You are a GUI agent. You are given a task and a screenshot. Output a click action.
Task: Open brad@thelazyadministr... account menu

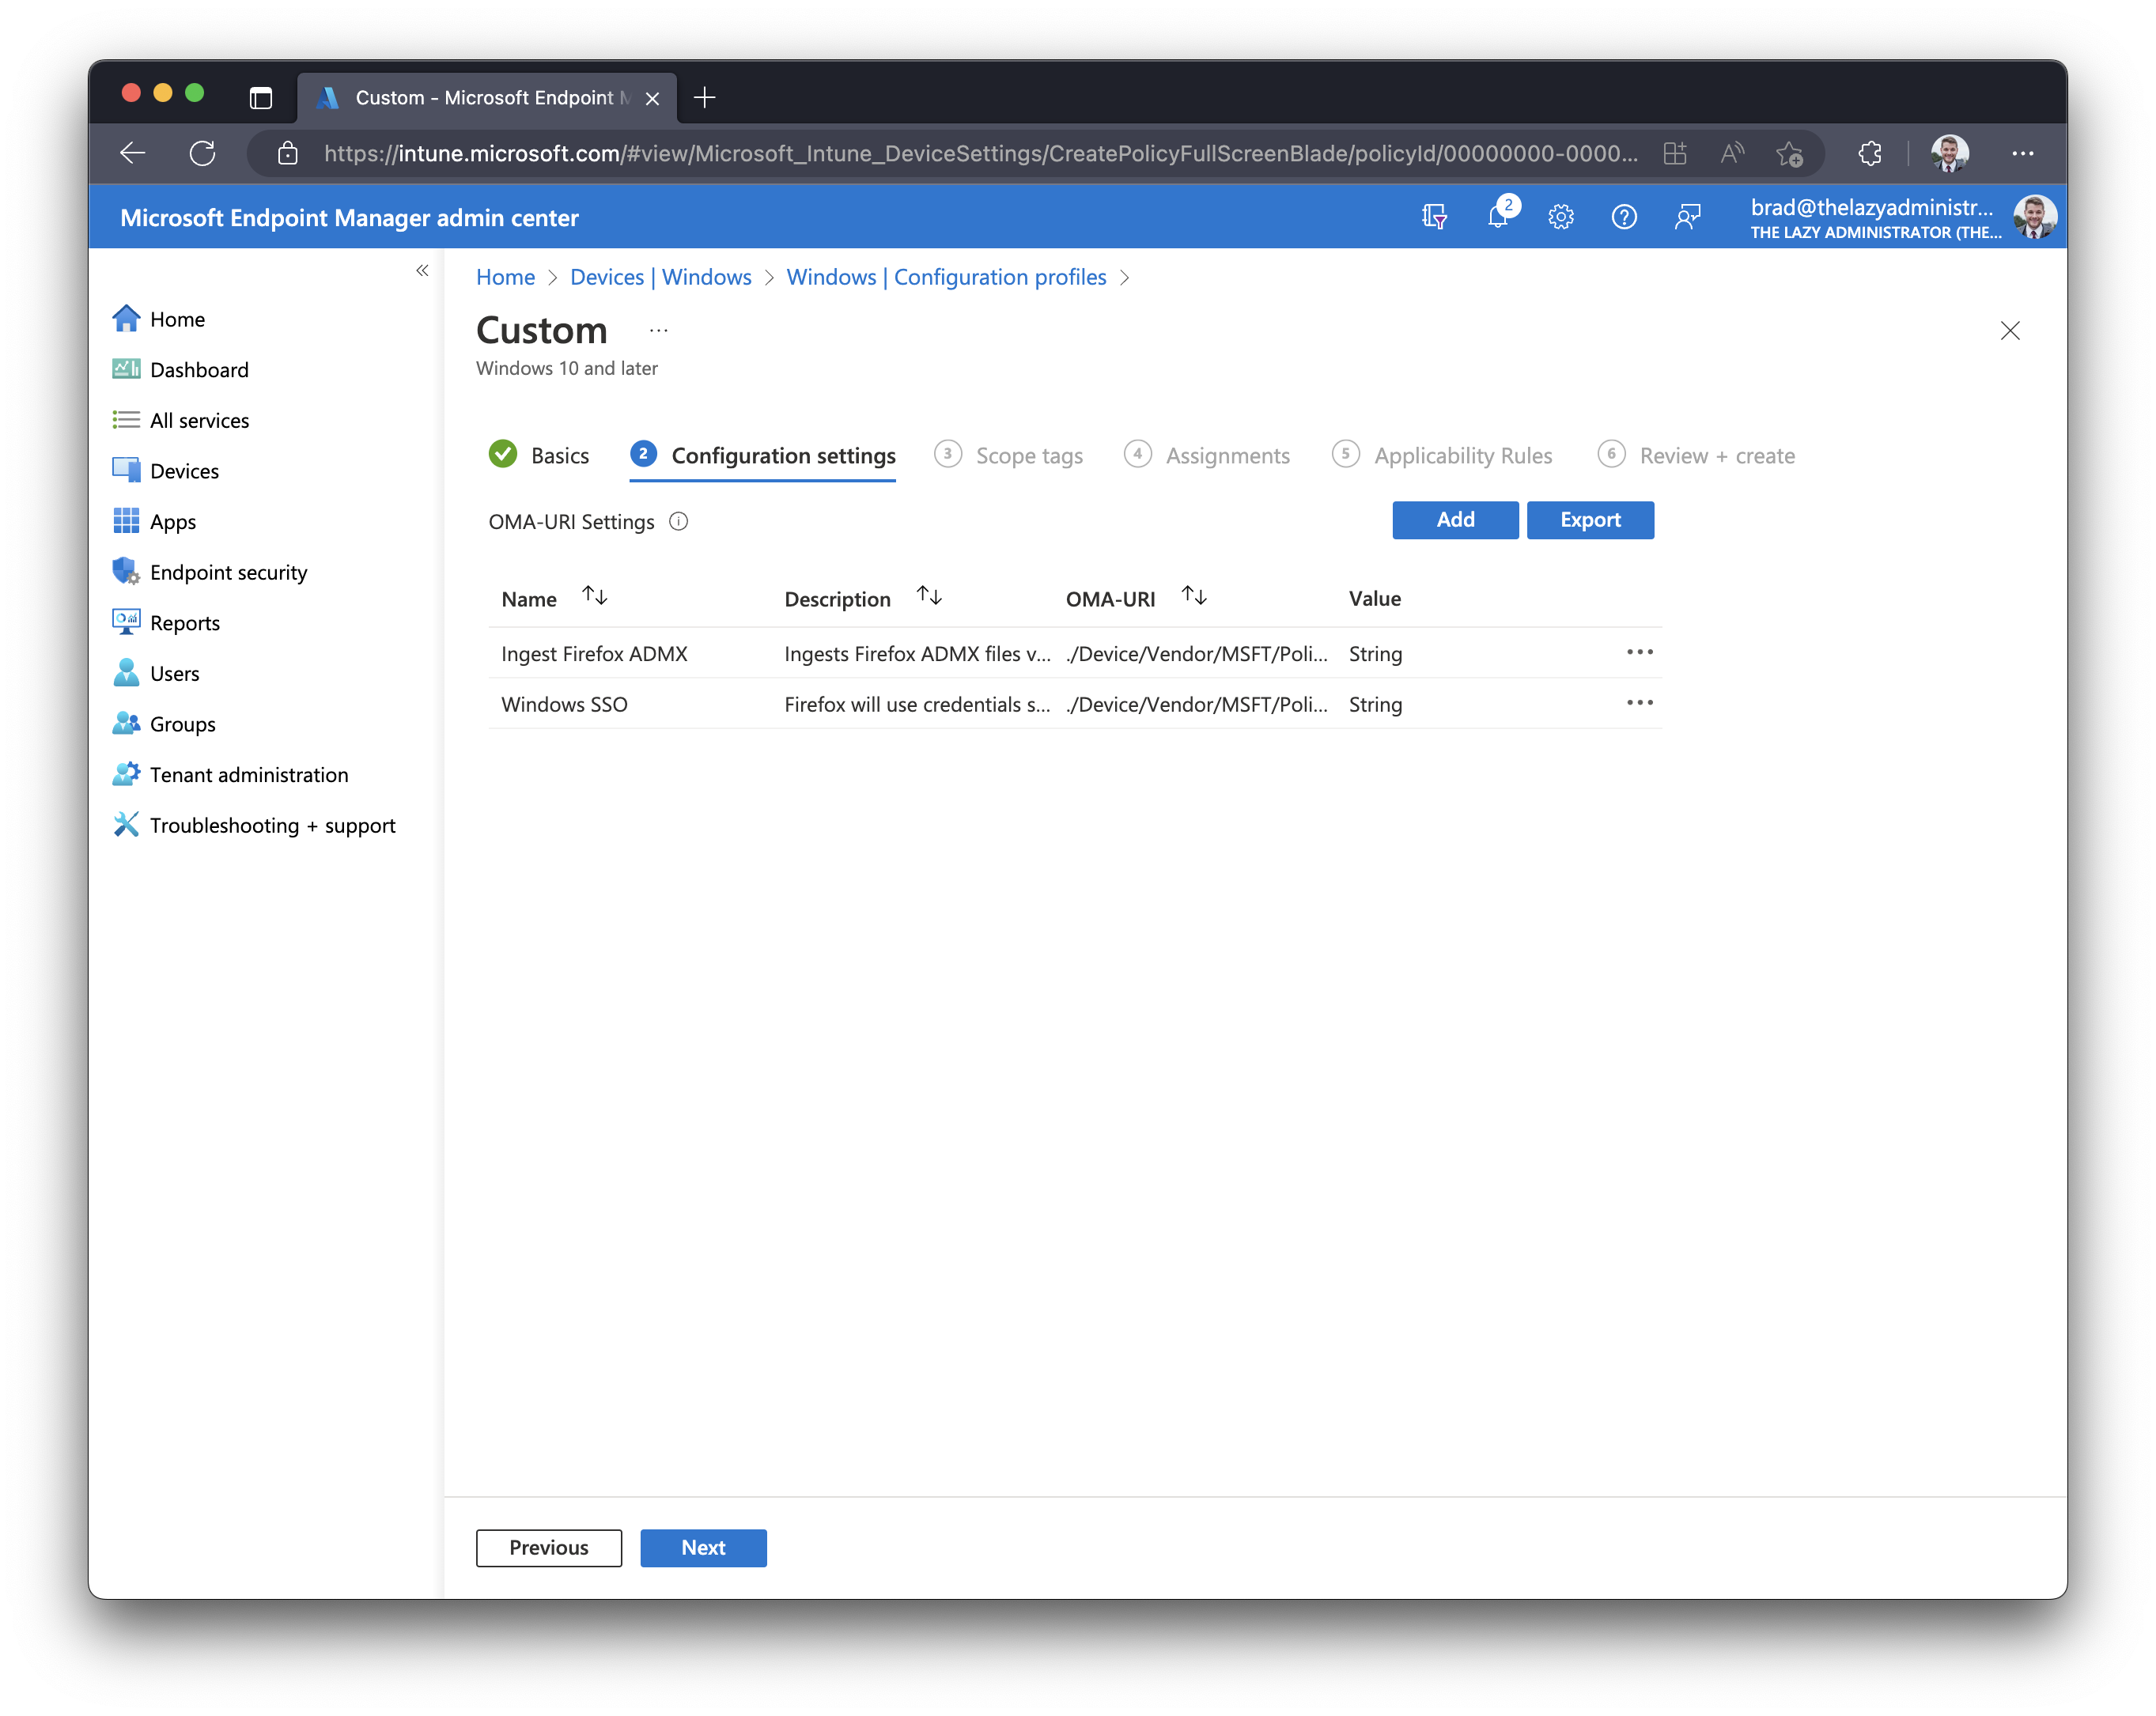1875,217
